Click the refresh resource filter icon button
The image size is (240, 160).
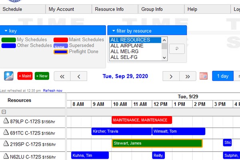[x=177, y=48]
